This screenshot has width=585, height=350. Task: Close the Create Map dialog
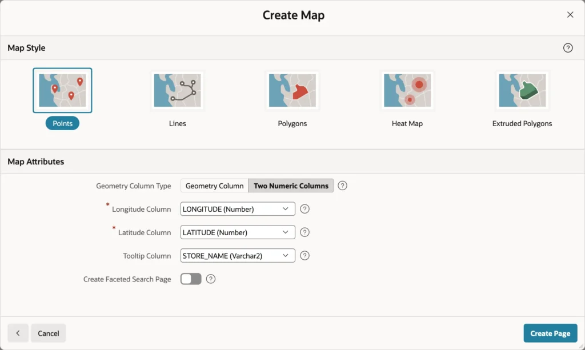click(x=570, y=14)
